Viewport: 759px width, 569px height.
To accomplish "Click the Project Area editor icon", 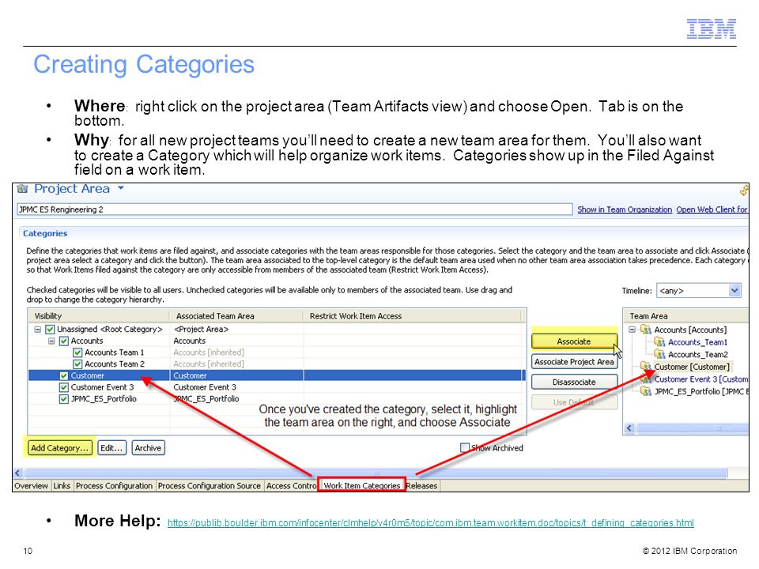I will (x=22, y=189).
